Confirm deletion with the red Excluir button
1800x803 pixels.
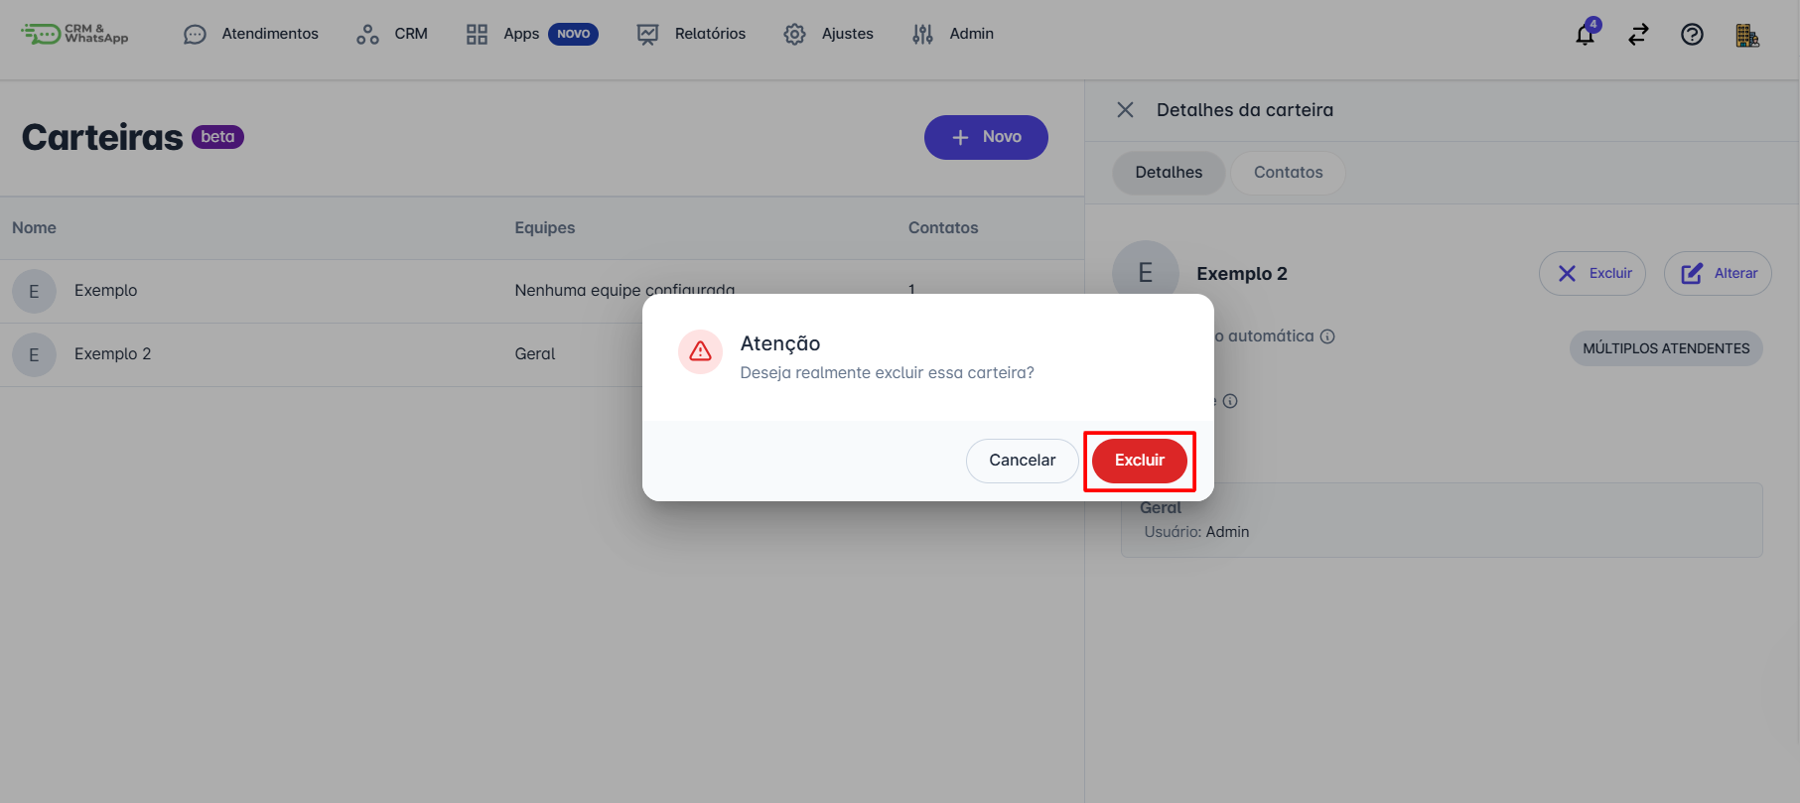point(1139,461)
